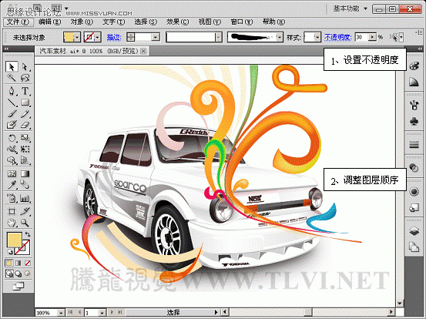Select the Pencil tool
The image size is (426, 319).
pyautogui.click(x=25, y=114)
